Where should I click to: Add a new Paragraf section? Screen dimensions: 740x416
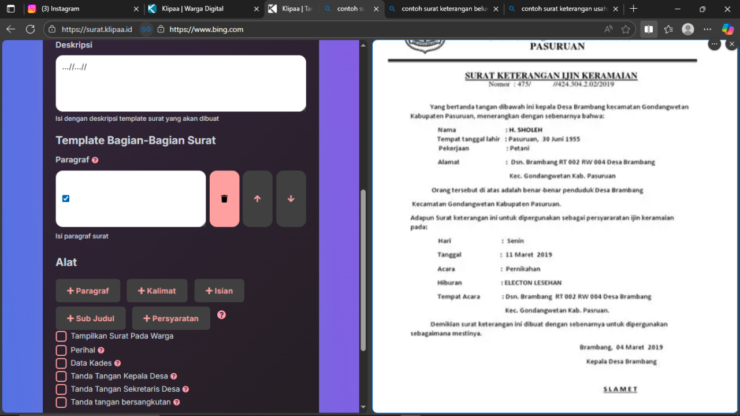coord(88,291)
